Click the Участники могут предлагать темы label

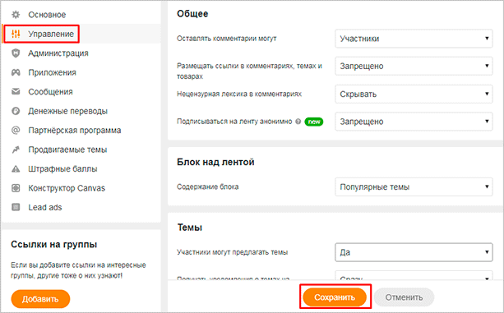click(232, 252)
